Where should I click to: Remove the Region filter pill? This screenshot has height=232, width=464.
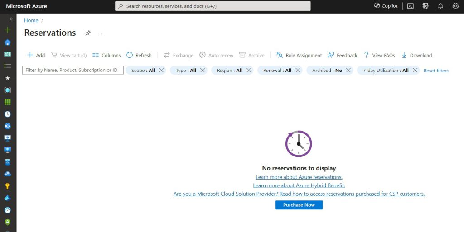(249, 70)
